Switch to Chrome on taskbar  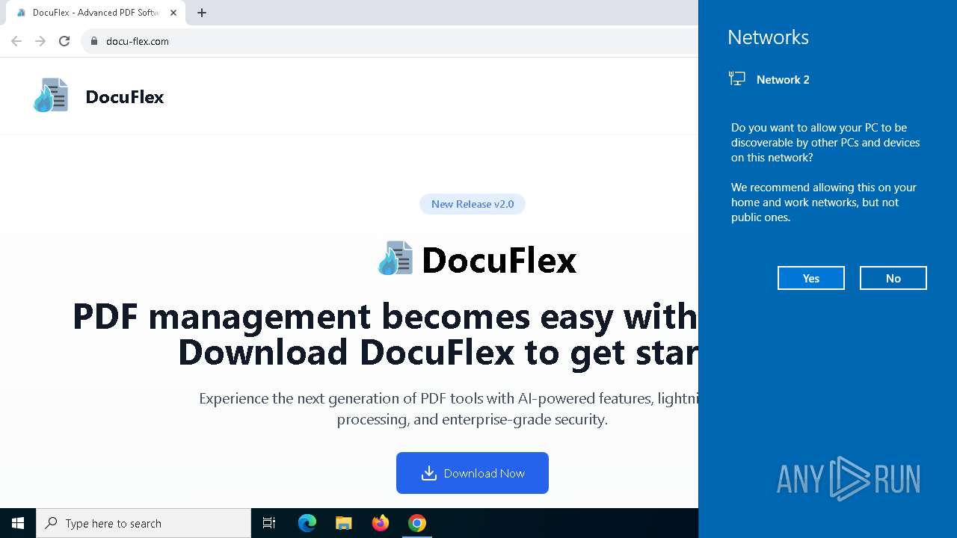coord(417,523)
